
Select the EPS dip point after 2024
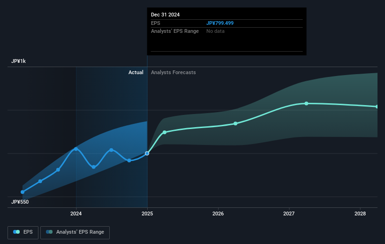(x=93, y=167)
